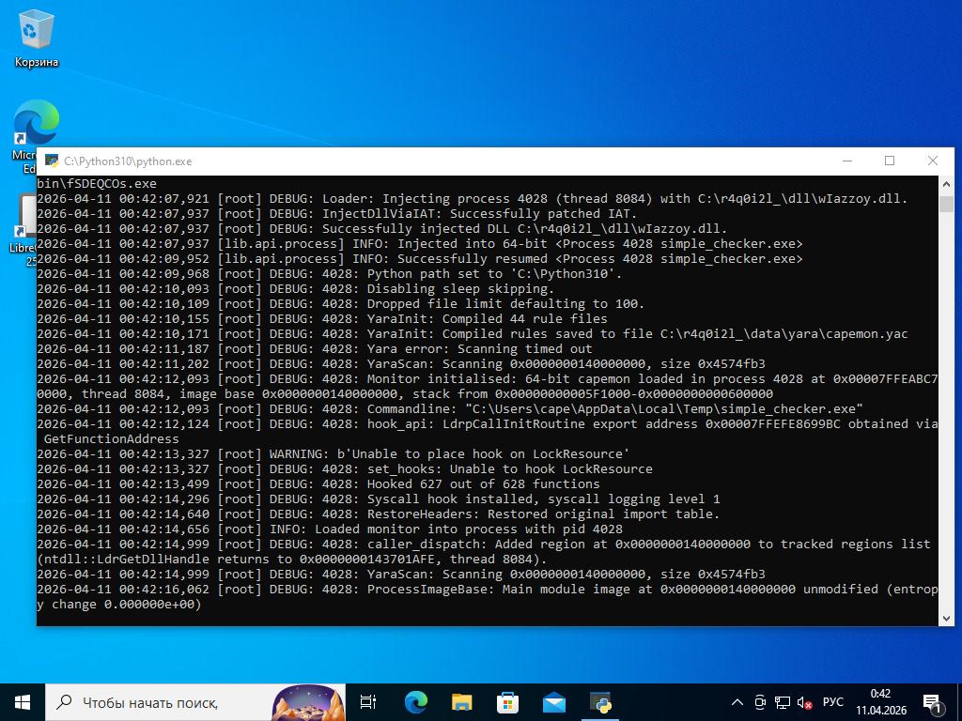This screenshot has height=721, width=962.
Task: Open Microsoft Store from the taskbar
Action: point(507,702)
